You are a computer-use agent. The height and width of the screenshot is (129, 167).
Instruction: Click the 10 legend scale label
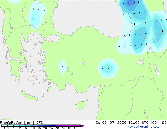pos(33,128)
